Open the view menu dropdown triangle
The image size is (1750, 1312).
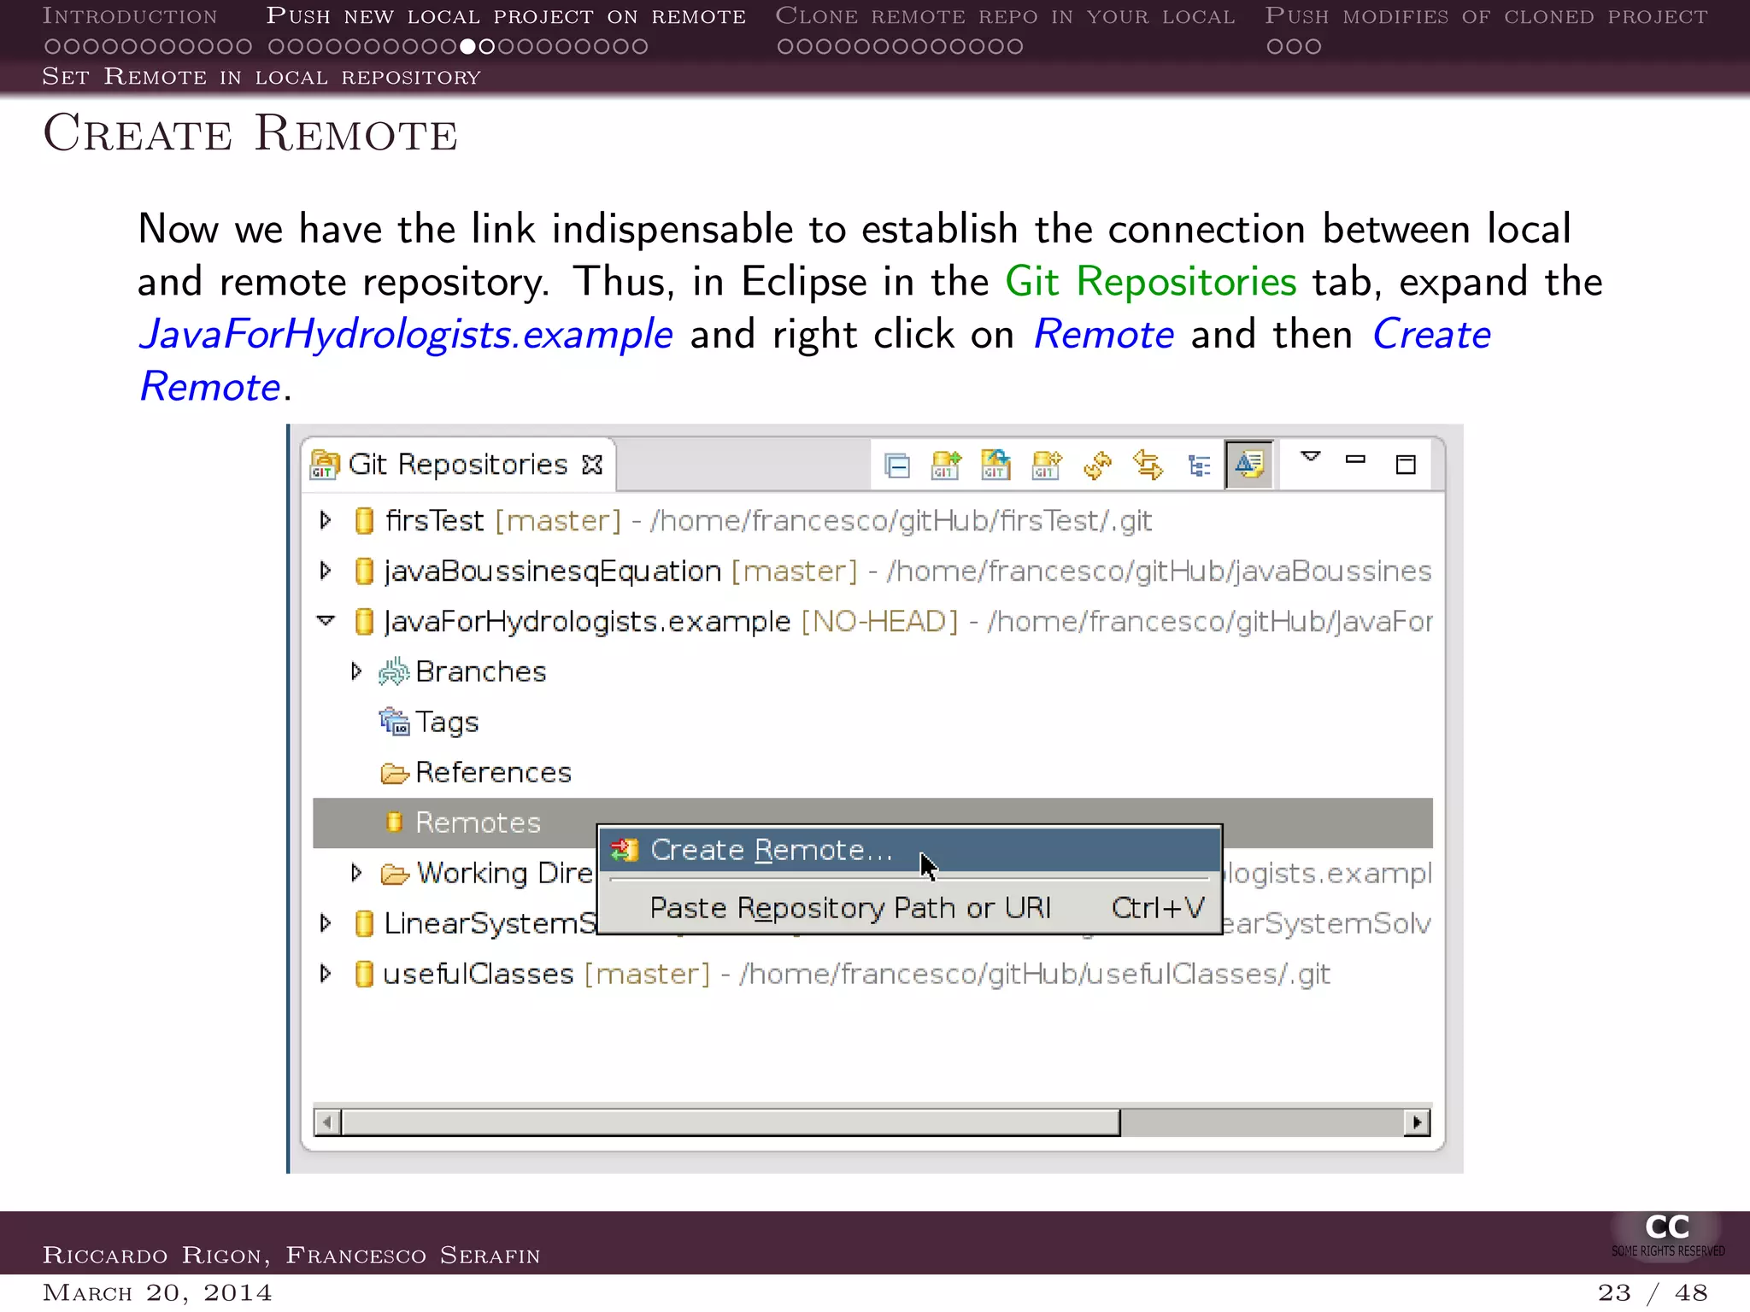coord(1310,457)
